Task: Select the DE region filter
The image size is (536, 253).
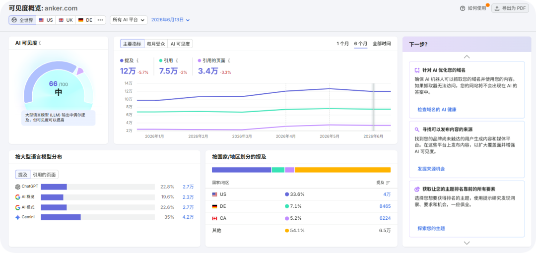Action: point(85,20)
